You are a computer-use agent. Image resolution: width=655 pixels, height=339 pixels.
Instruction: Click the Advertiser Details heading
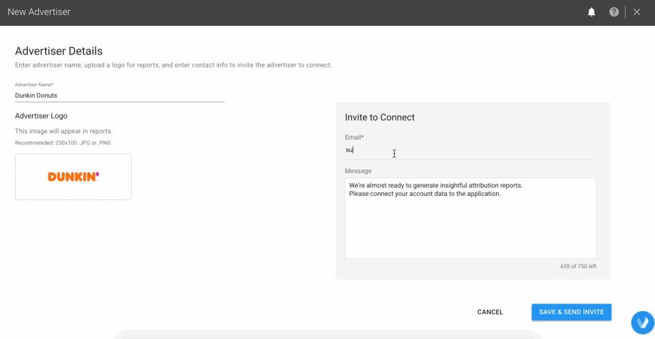pos(59,51)
